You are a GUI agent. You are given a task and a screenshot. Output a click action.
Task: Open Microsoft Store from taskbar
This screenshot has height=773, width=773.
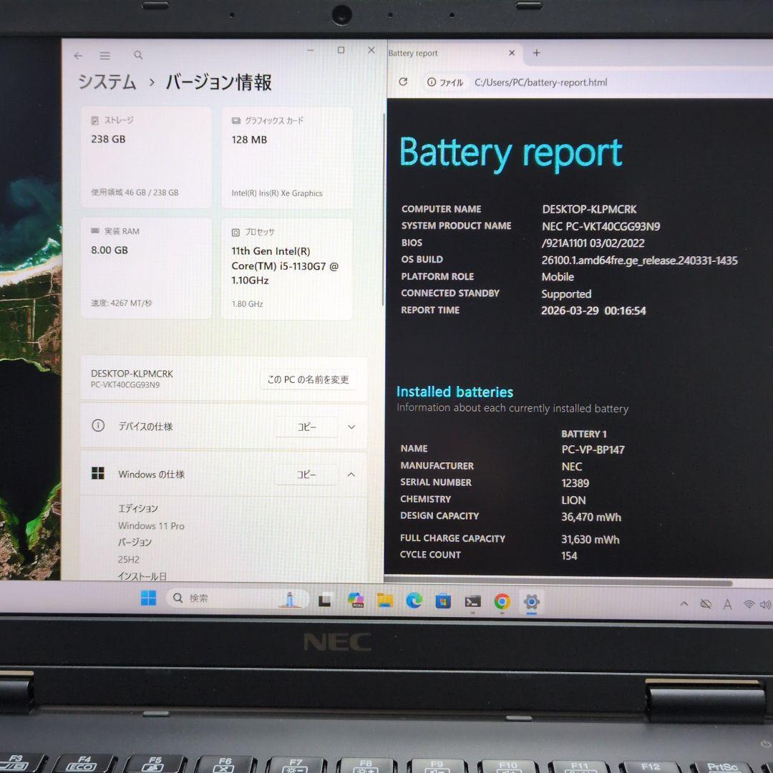click(x=443, y=601)
